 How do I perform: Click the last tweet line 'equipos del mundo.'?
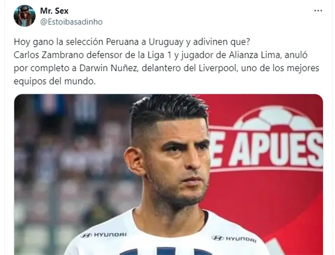pyautogui.click(x=55, y=82)
